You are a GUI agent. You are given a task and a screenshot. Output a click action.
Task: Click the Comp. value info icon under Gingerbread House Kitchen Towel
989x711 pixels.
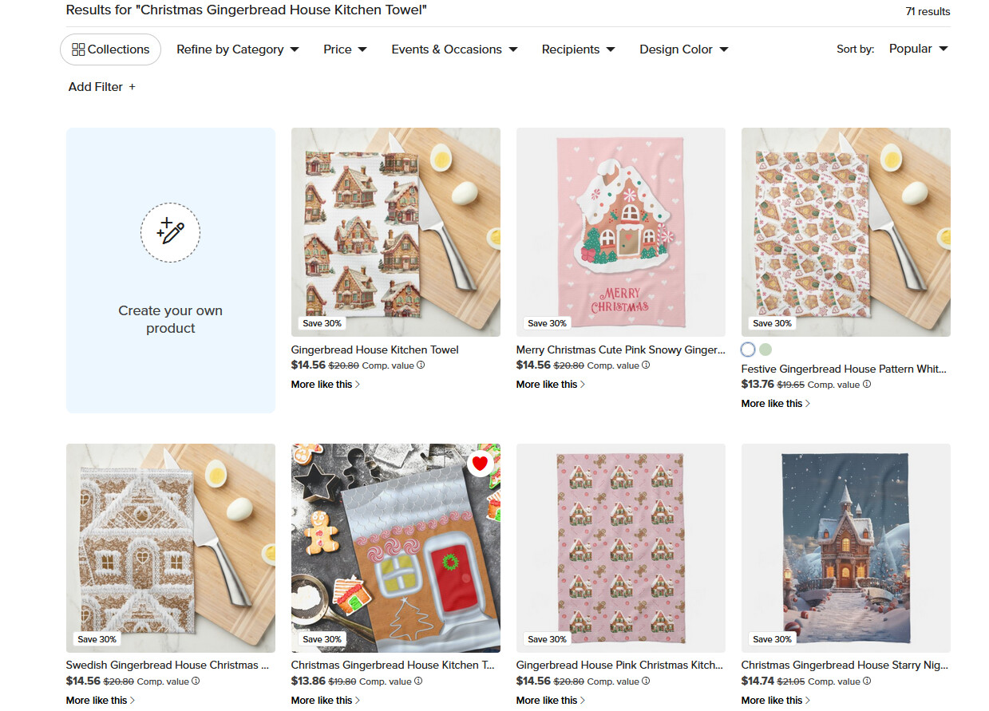click(x=421, y=365)
